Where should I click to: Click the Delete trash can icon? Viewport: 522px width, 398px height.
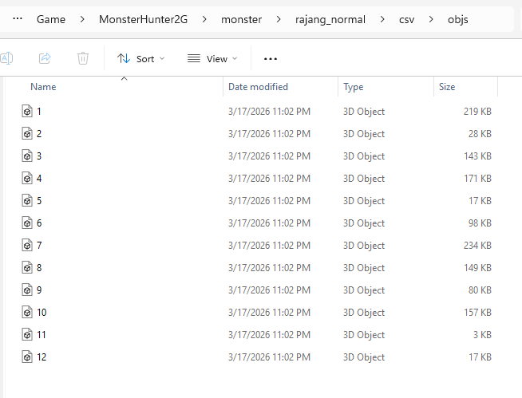83,58
